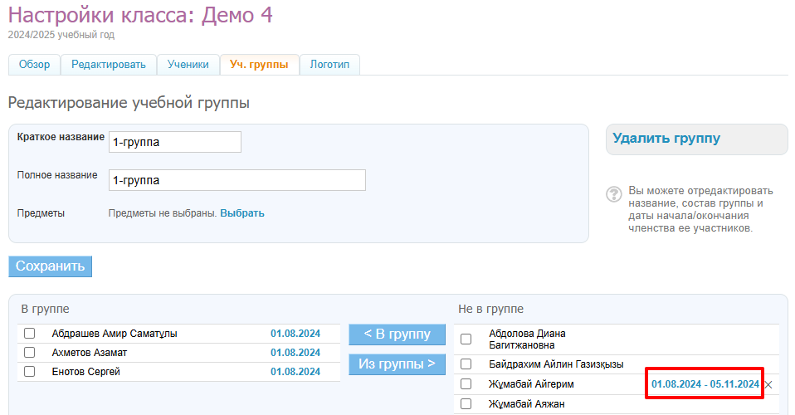Mark the Жұмабай Айгерим checkbox
The height and width of the screenshot is (415, 795).
tap(466, 384)
